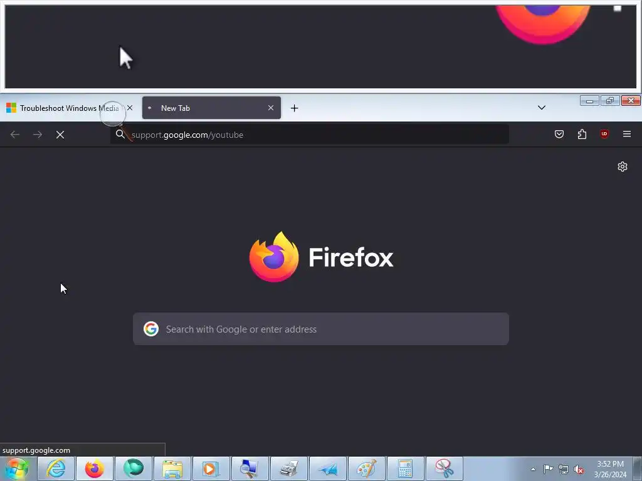642x481 pixels.
Task: Expand the list all tabs chevron
Action: pyautogui.click(x=541, y=108)
